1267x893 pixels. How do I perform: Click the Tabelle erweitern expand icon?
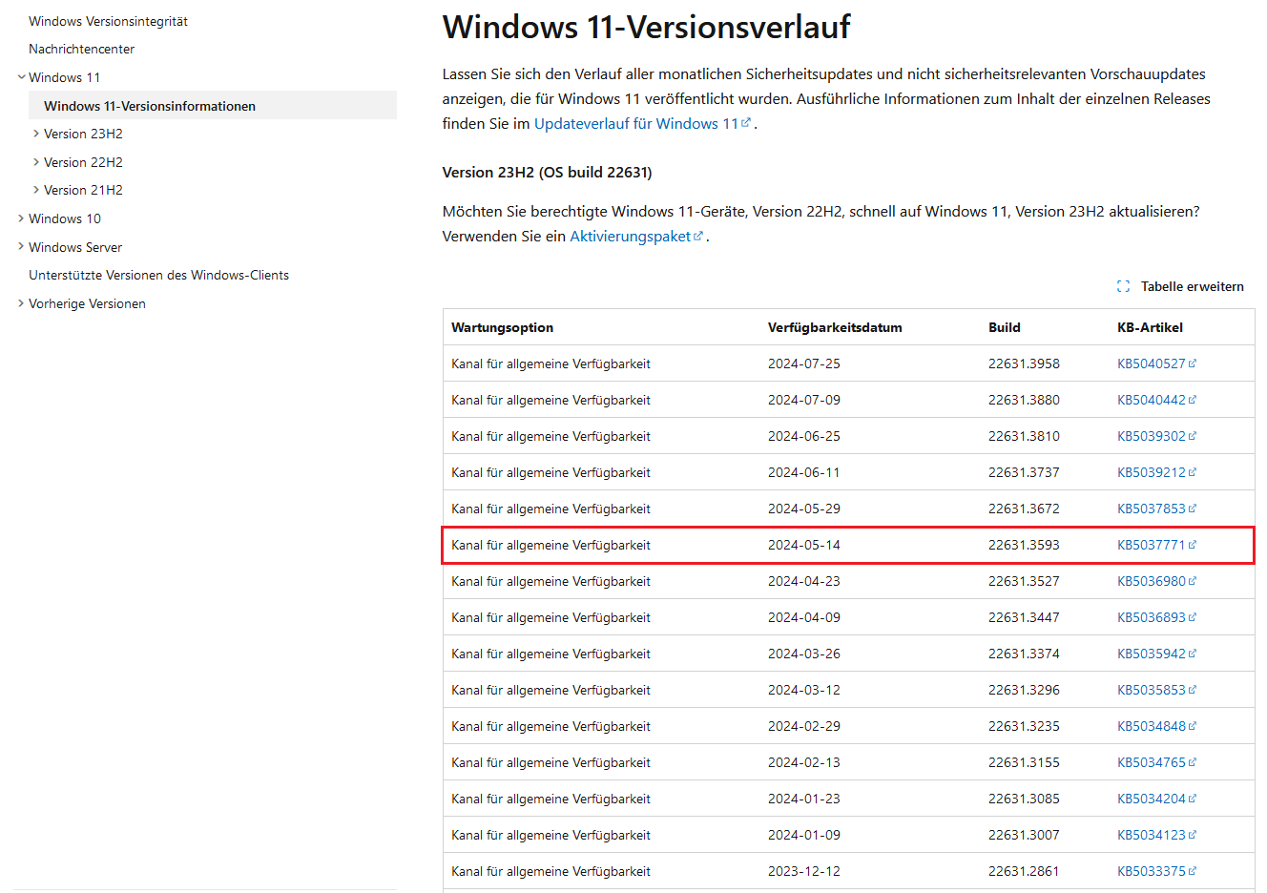tap(1123, 286)
